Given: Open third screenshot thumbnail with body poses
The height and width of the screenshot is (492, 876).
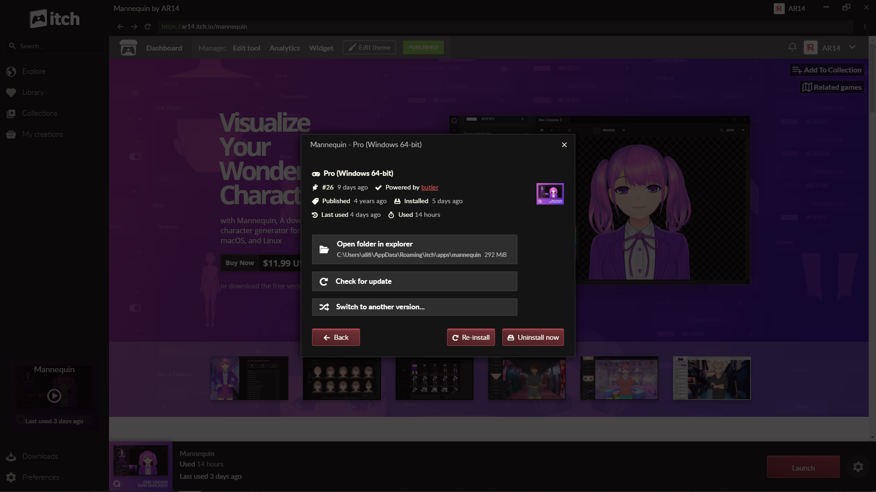Looking at the screenshot, I should [x=434, y=378].
